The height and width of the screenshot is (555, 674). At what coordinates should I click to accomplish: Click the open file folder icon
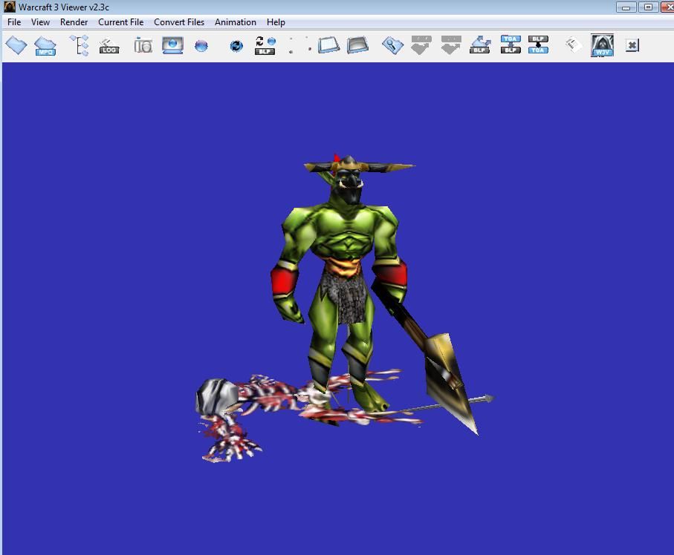coord(16,45)
